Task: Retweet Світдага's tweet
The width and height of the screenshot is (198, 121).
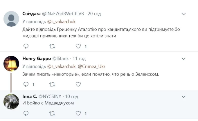Action: pos(52,46)
